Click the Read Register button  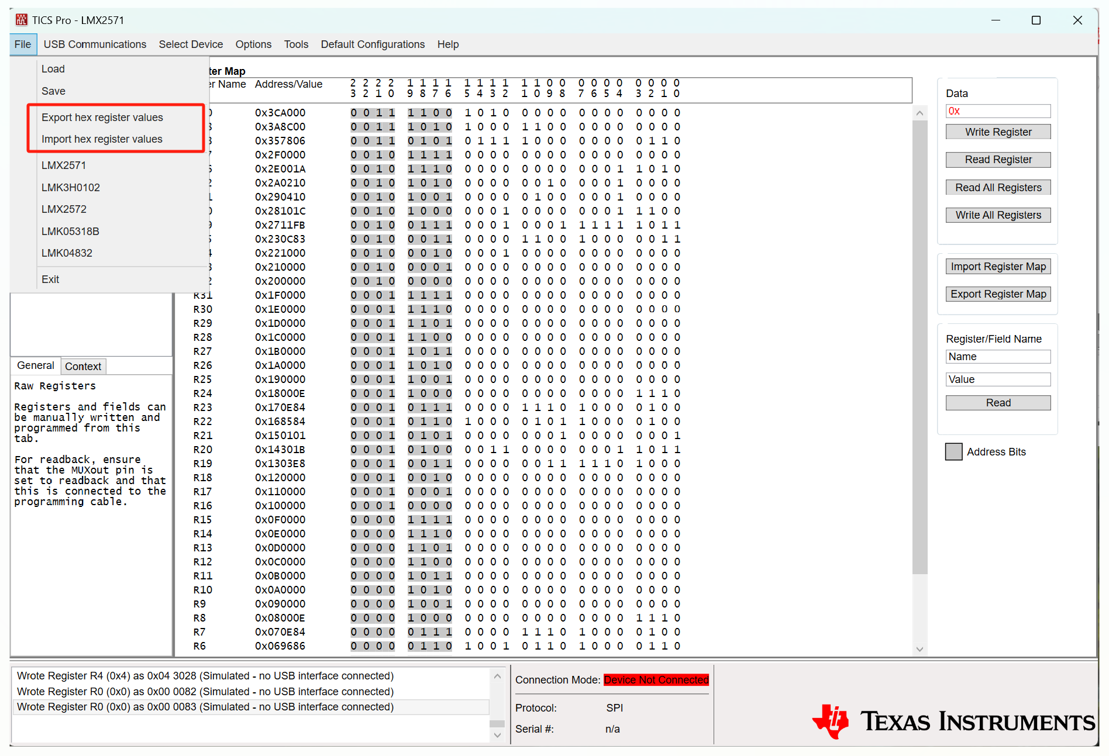998,160
